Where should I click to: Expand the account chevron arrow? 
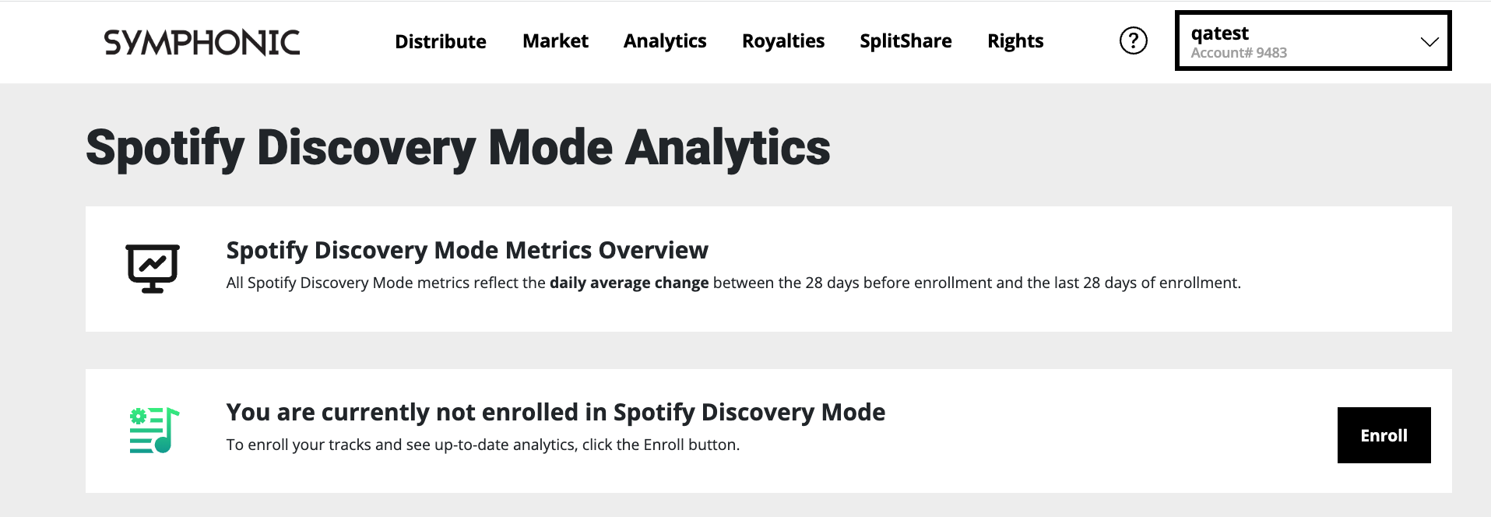click(1429, 42)
